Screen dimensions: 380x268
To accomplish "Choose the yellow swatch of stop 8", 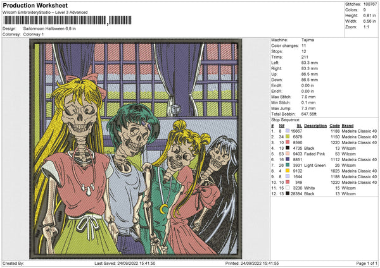I will (288, 171).
